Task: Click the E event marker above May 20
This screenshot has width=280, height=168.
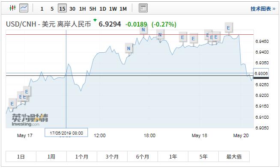Action: point(228,28)
